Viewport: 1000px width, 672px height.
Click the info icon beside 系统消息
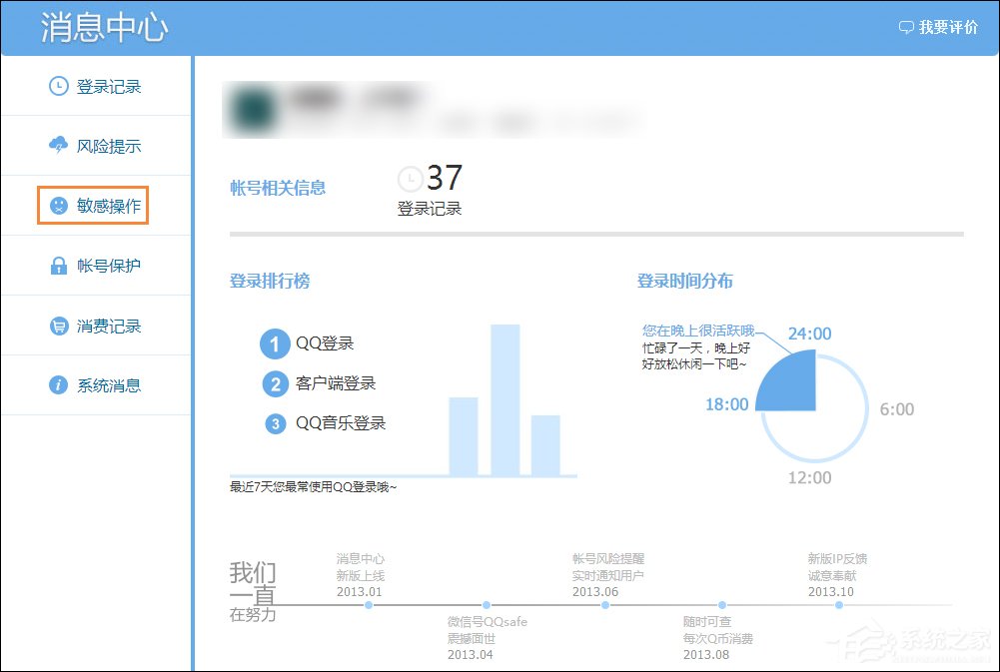tap(57, 384)
